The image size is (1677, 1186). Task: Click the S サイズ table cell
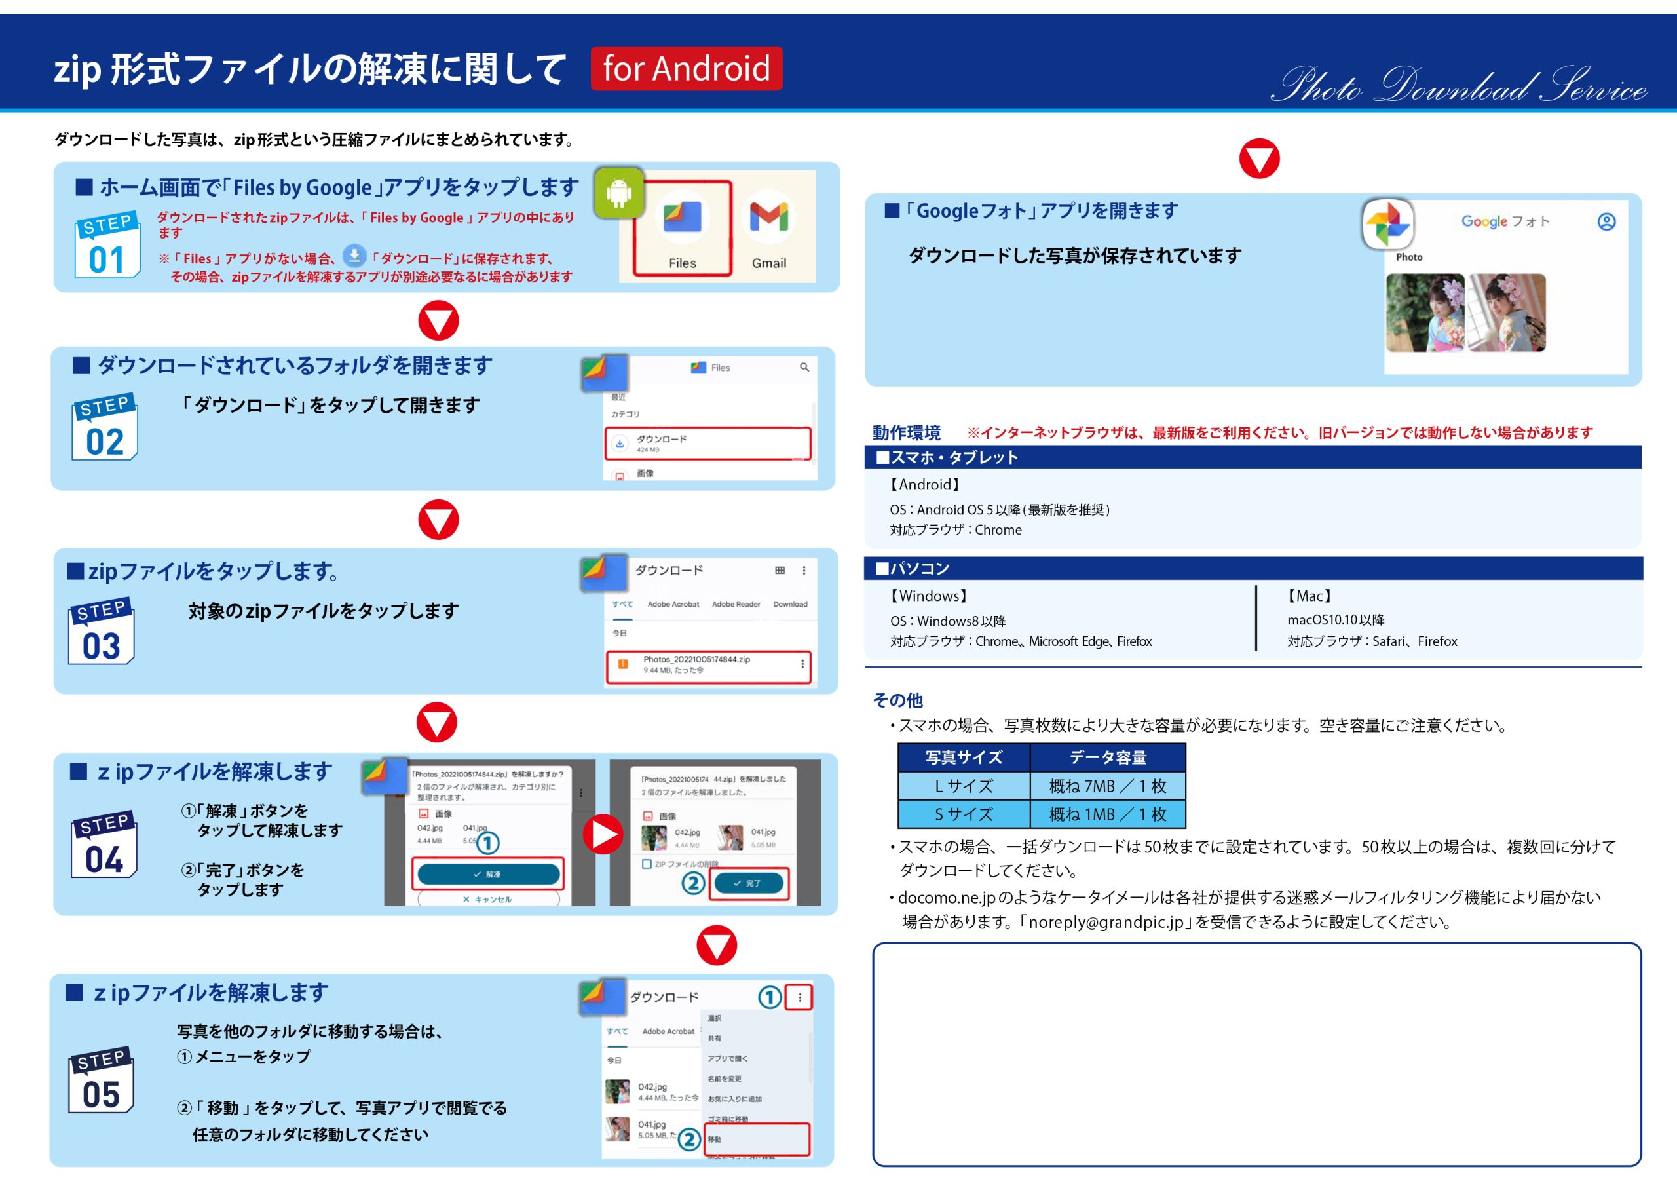point(964,814)
